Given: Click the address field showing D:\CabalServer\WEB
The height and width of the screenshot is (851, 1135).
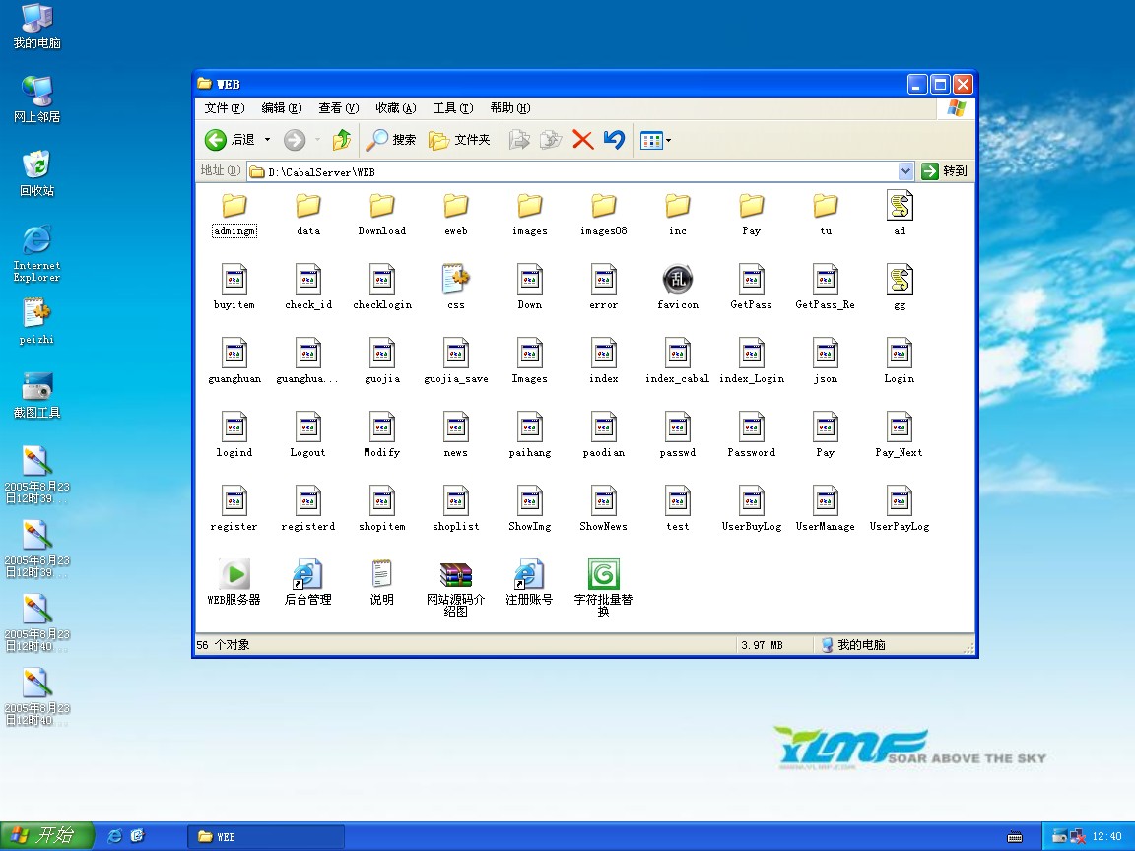Looking at the screenshot, I should pyautogui.click(x=571, y=171).
